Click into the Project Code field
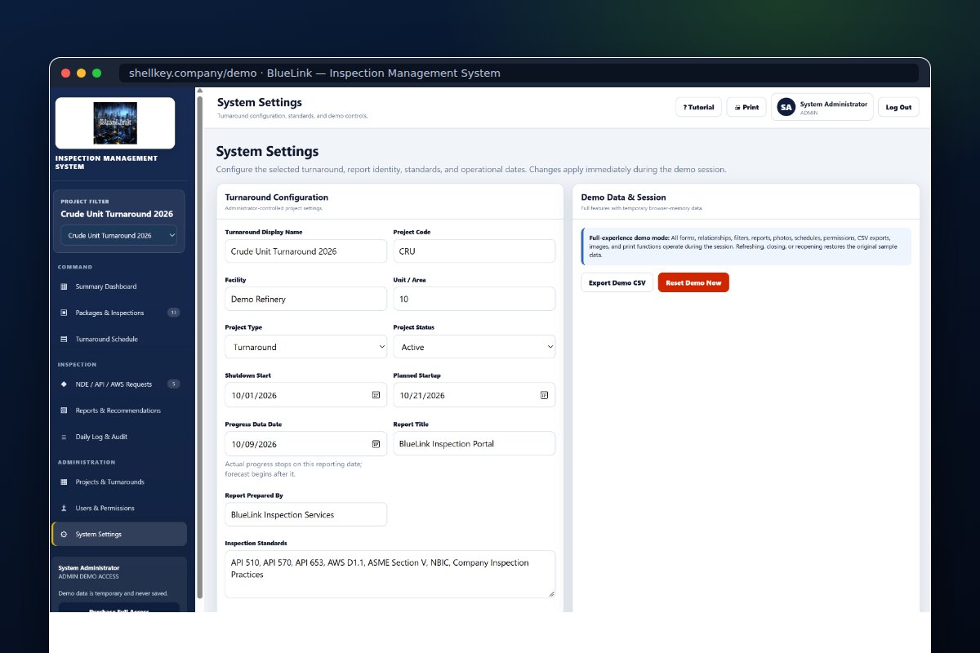This screenshot has width=980, height=653. click(x=474, y=251)
